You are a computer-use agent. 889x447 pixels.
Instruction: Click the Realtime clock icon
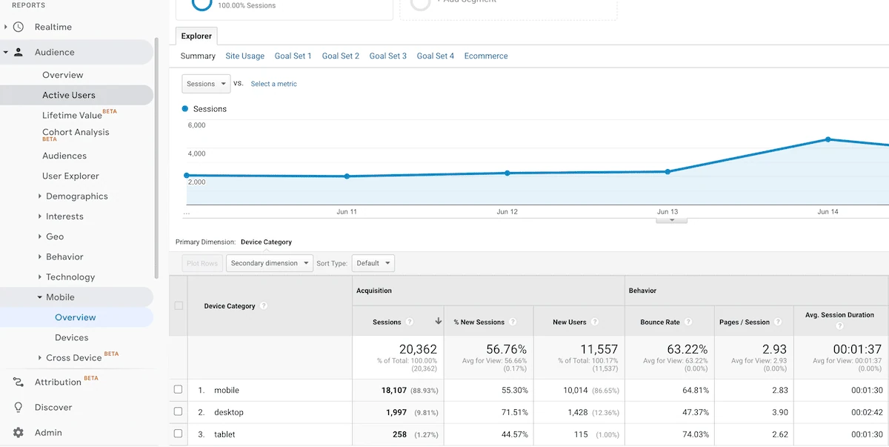19,27
